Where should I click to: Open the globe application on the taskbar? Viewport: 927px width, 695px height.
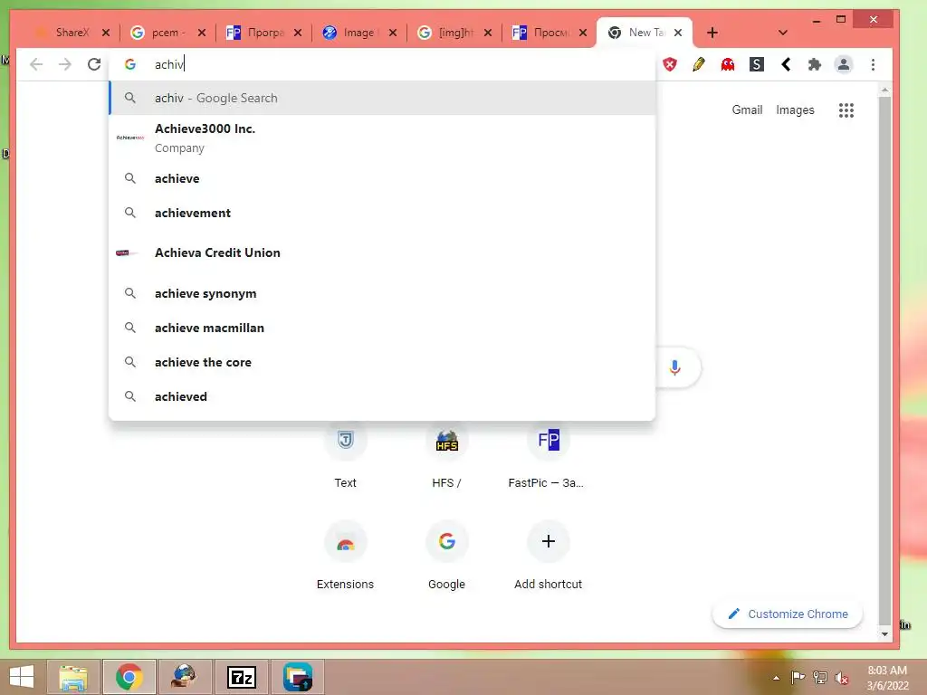pyautogui.click(x=185, y=677)
